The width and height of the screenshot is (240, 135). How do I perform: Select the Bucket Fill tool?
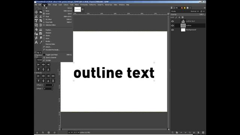(36, 29)
